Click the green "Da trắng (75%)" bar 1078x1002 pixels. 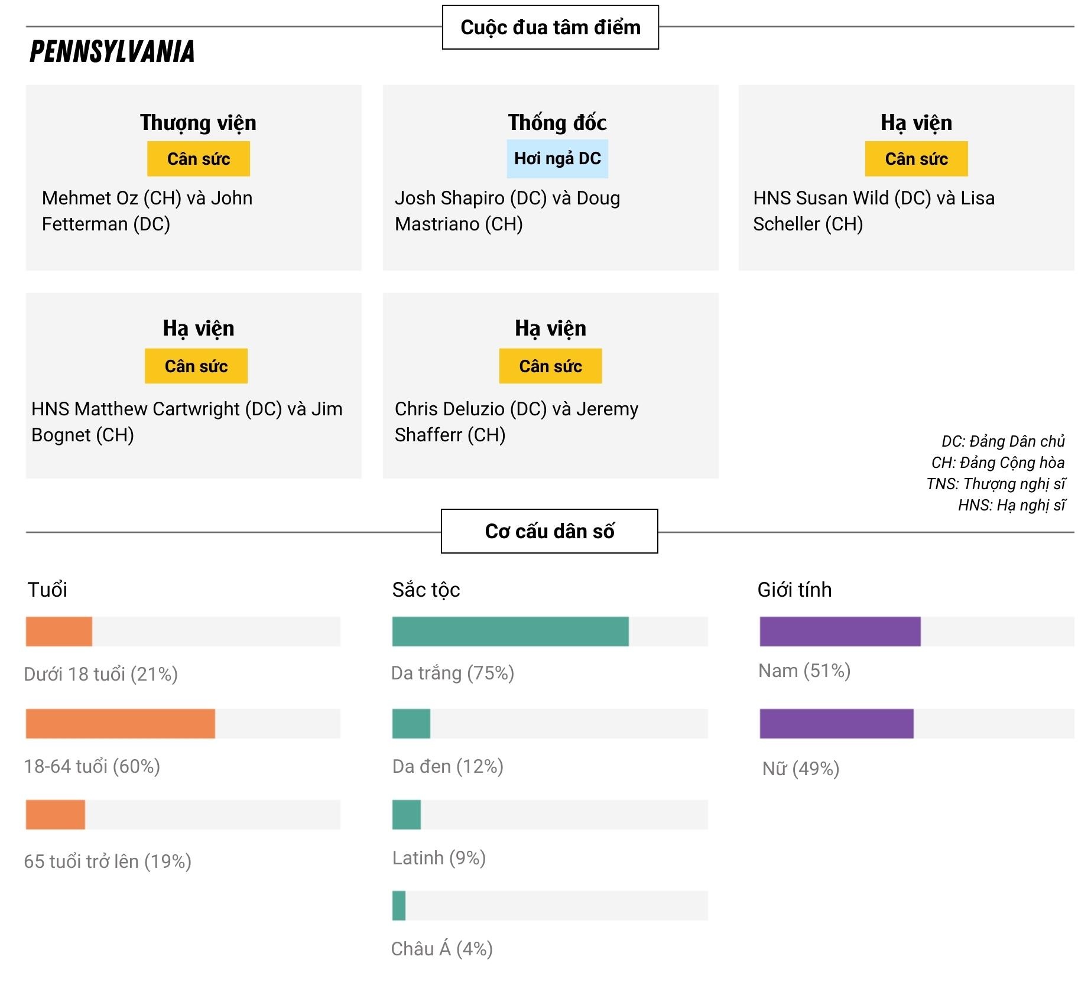(x=510, y=632)
